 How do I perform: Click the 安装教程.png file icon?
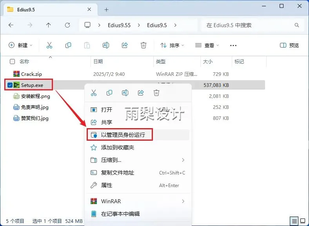coord(16,96)
